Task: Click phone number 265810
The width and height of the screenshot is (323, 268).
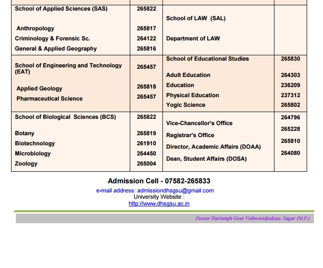Action: pos(290,141)
